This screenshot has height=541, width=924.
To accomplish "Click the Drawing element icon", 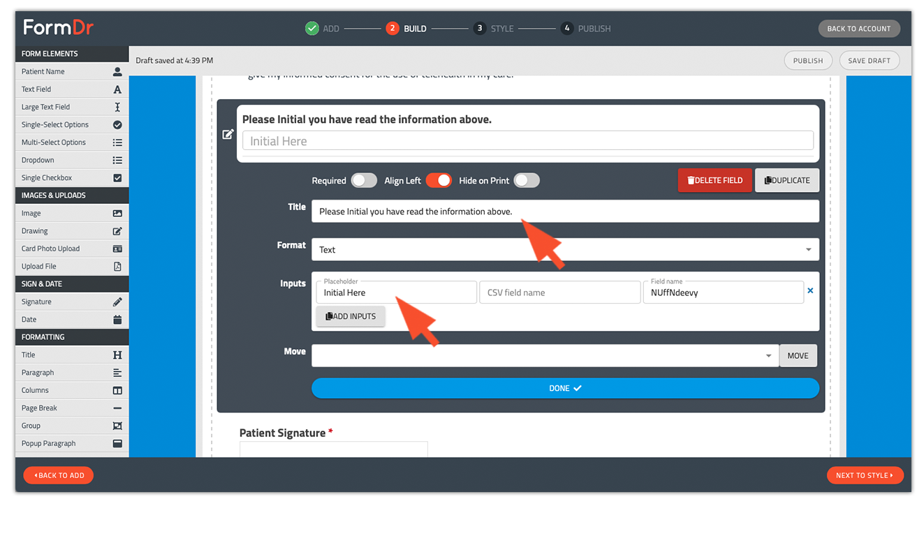I will click(x=117, y=231).
